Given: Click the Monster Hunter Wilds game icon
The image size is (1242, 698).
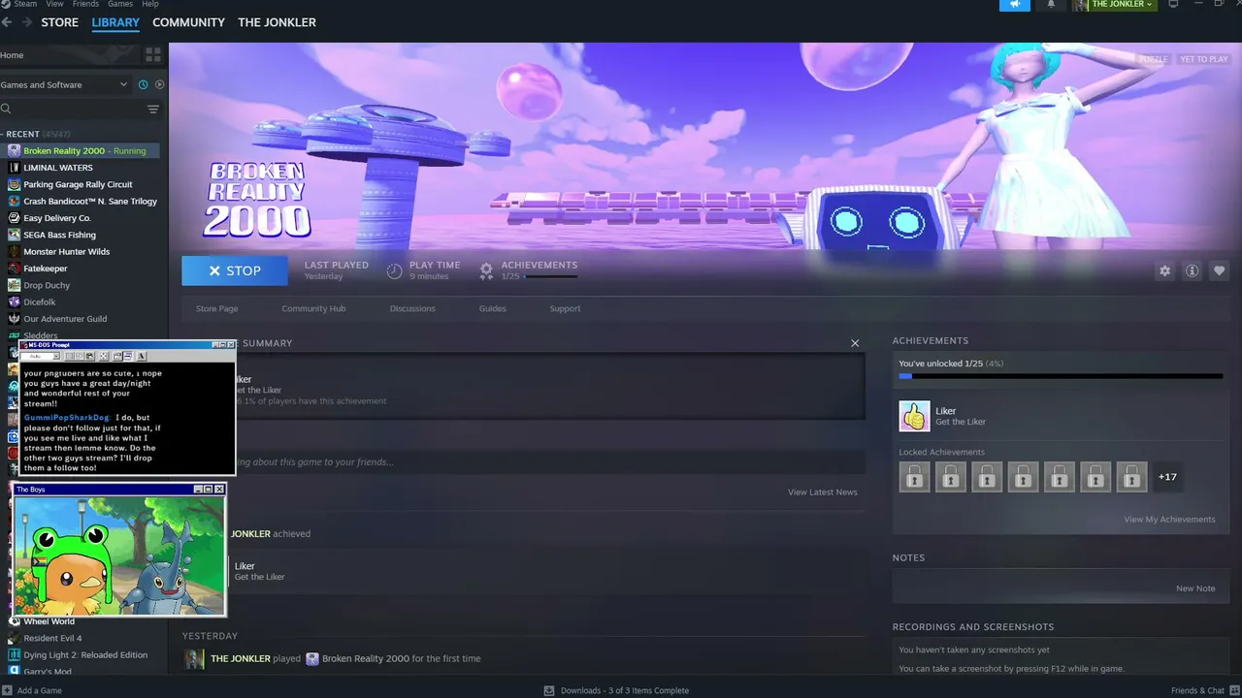Looking at the screenshot, I should click(x=14, y=251).
